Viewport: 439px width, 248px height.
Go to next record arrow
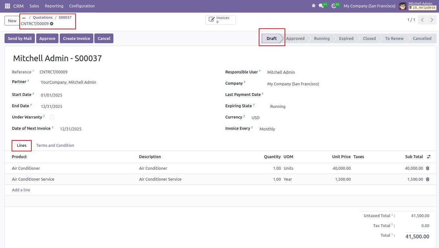coord(432,20)
